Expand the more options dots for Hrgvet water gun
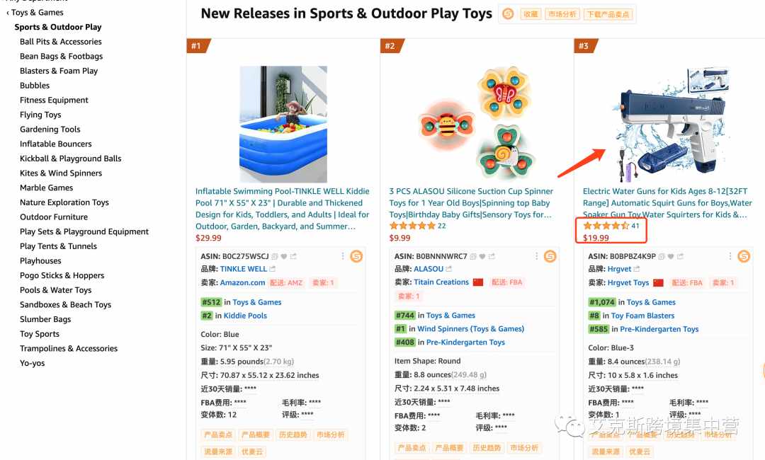This screenshot has width=765, height=460. pyautogui.click(x=730, y=256)
